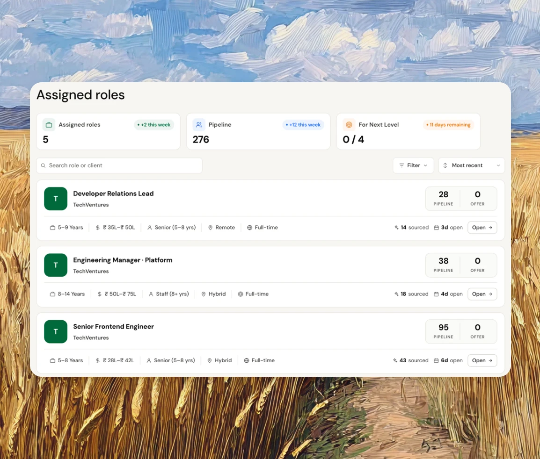Select the Pipeline 276 stat card
Image resolution: width=540 pixels, height=459 pixels.
pos(258,131)
